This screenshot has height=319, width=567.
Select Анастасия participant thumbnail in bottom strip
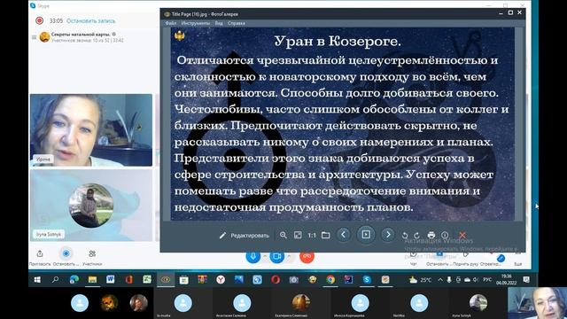pos(242,303)
